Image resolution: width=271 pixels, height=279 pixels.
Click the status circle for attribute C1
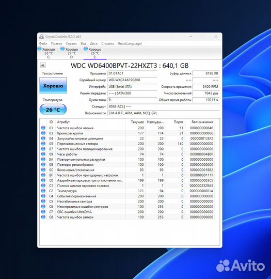point(43,185)
